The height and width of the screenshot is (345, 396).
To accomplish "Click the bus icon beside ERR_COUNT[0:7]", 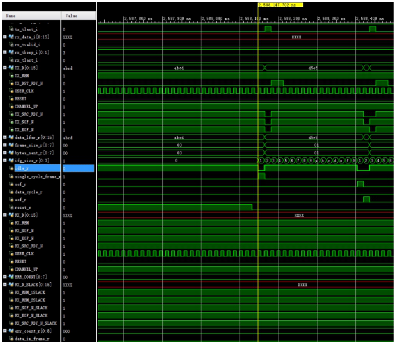I will pos(11,277).
